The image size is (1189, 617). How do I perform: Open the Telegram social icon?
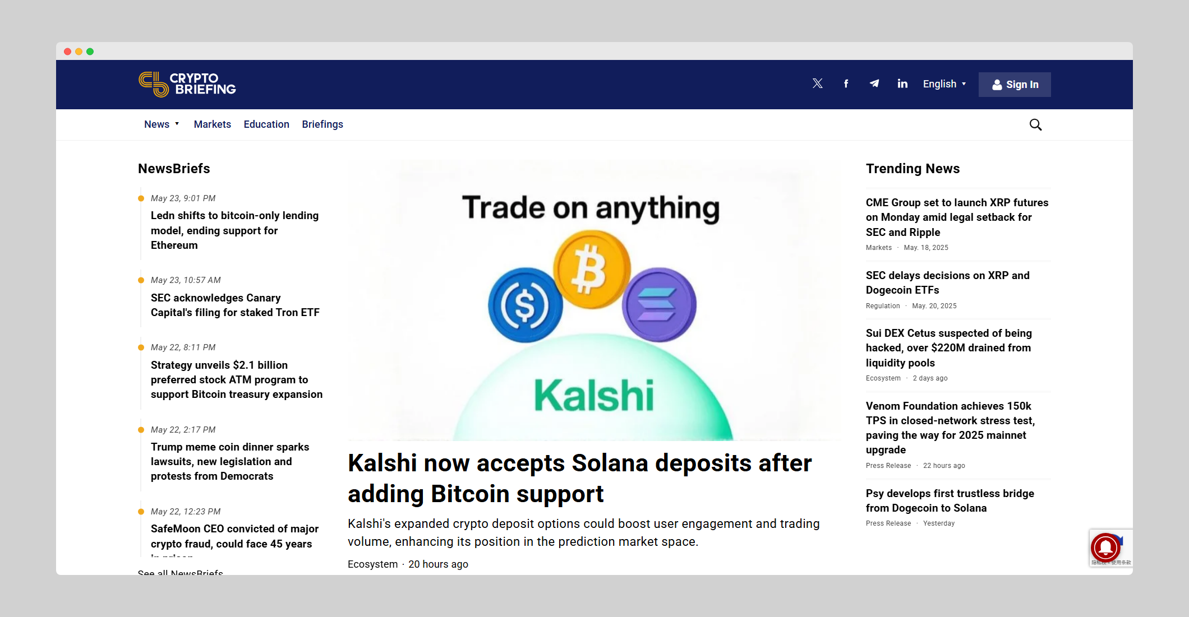pyautogui.click(x=874, y=83)
